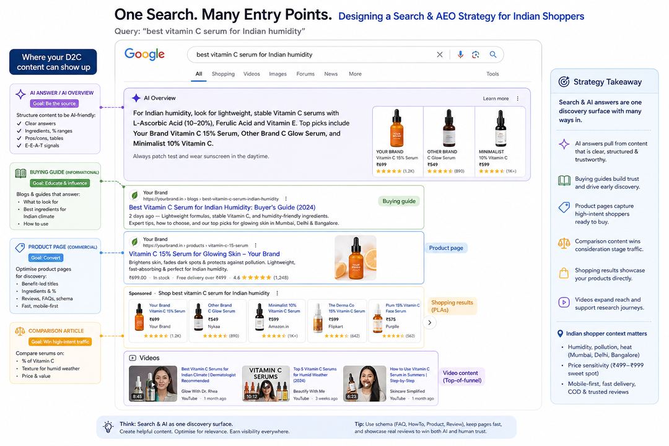The image size is (669, 446).
Task: Open the More search filter dropdown
Action: [x=355, y=74]
